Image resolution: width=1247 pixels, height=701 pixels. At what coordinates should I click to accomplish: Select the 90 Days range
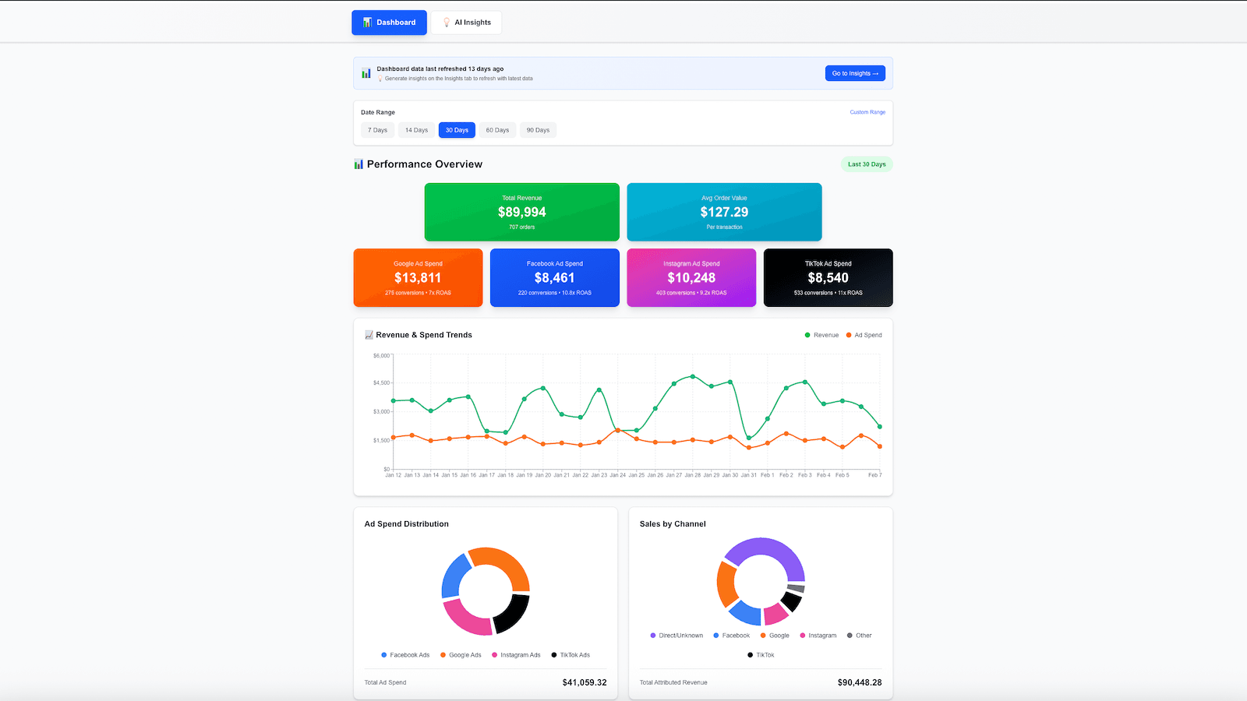point(538,130)
